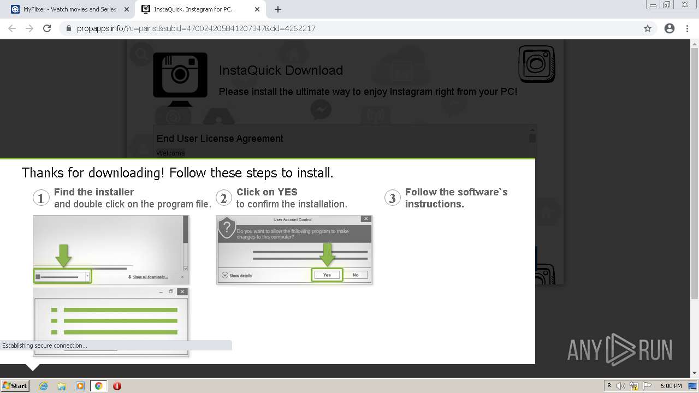This screenshot has width=699, height=393.
Task: Click InstaQuick Download heading
Action: (x=281, y=70)
